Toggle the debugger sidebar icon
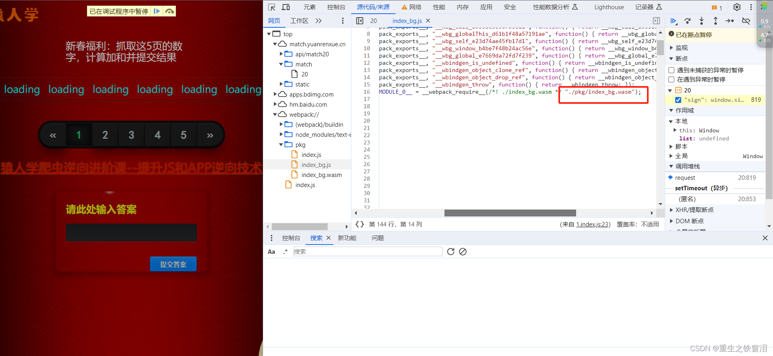 [656, 21]
